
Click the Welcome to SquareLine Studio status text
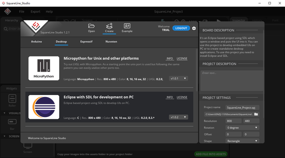click(47, 138)
